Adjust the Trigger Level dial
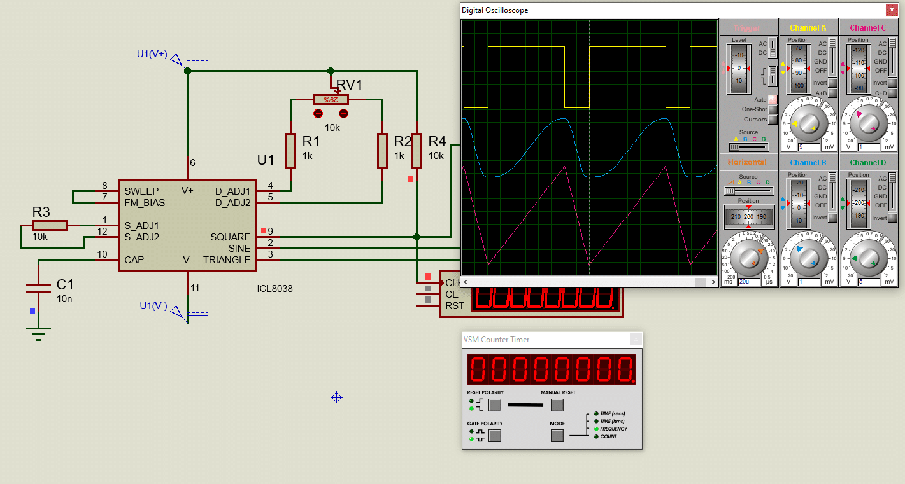The width and height of the screenshot is (905, 484). tap(738, 70)
